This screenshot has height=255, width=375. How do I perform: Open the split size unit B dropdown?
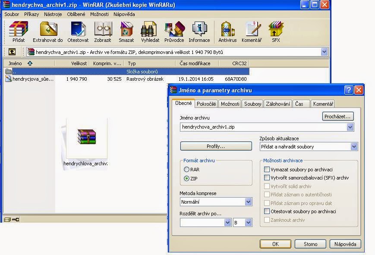pos(248,223)
